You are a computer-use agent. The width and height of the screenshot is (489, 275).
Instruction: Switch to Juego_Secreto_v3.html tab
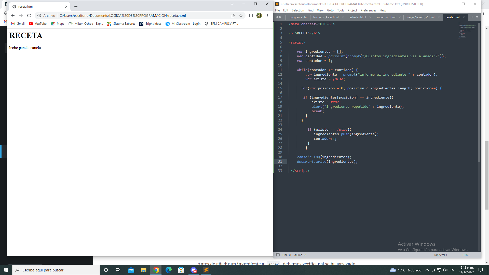click(x=420, y=17)
